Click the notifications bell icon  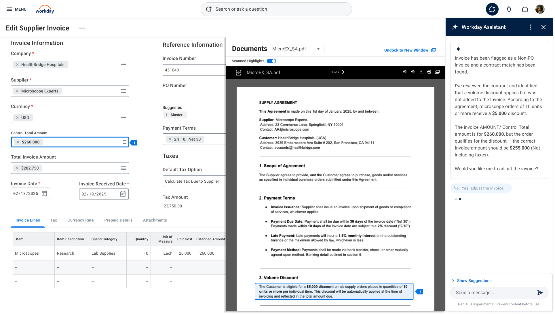tap(509, 9)
